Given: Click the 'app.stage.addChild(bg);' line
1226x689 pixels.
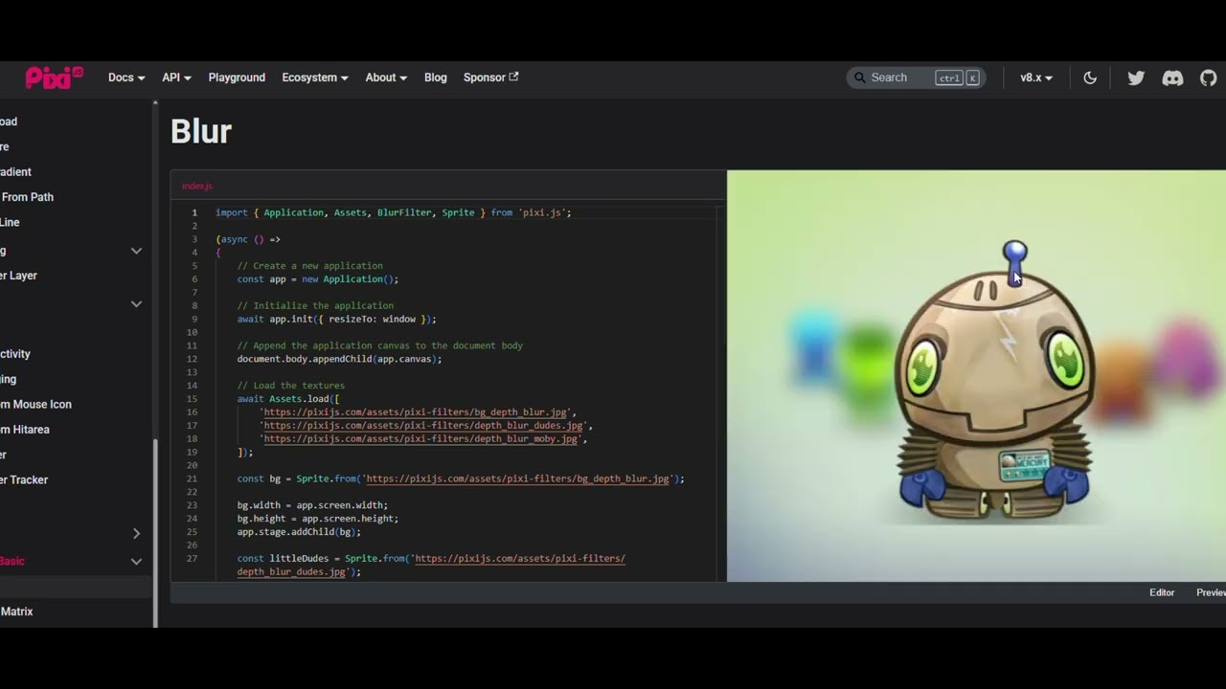Looking at the screenshot, I should point(299,532).
